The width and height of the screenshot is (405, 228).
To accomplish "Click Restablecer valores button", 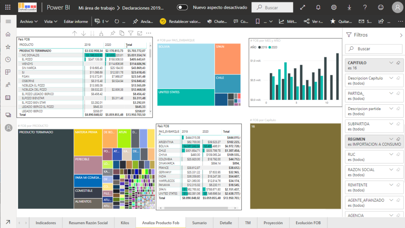I will [x=180, y=21].
